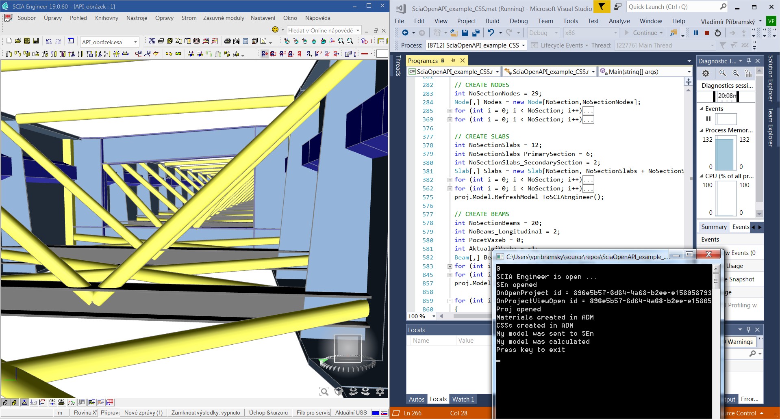Expand collapsed for-loop at line 382
This screenshot has width=780, height=419.
point(450,180)
